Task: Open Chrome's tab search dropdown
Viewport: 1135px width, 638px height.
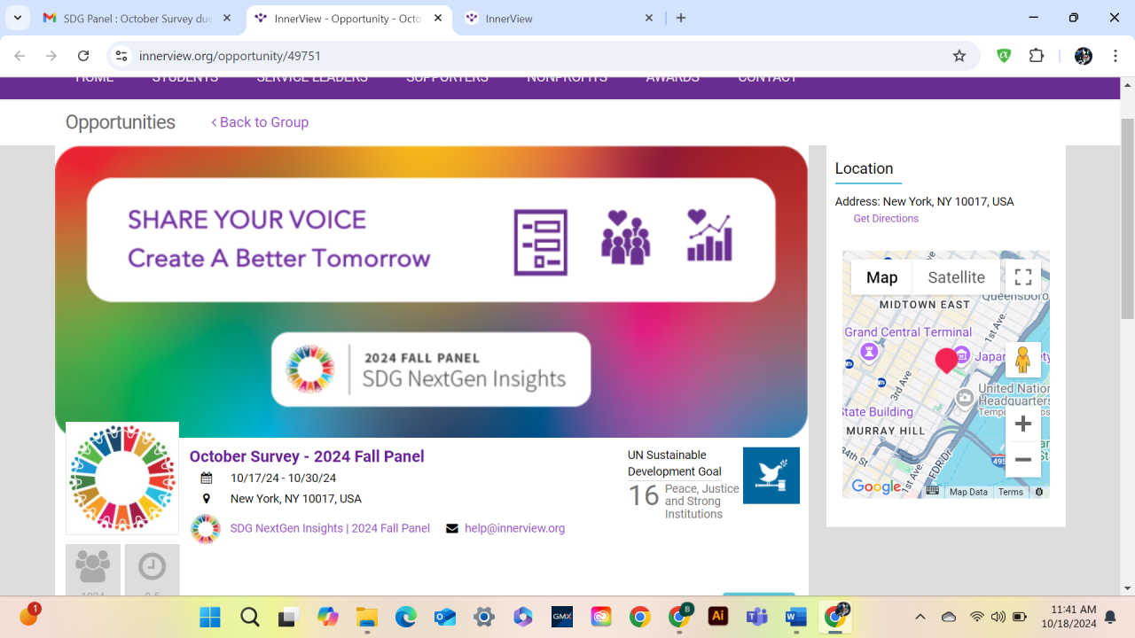Action: [x=18, y=18]
